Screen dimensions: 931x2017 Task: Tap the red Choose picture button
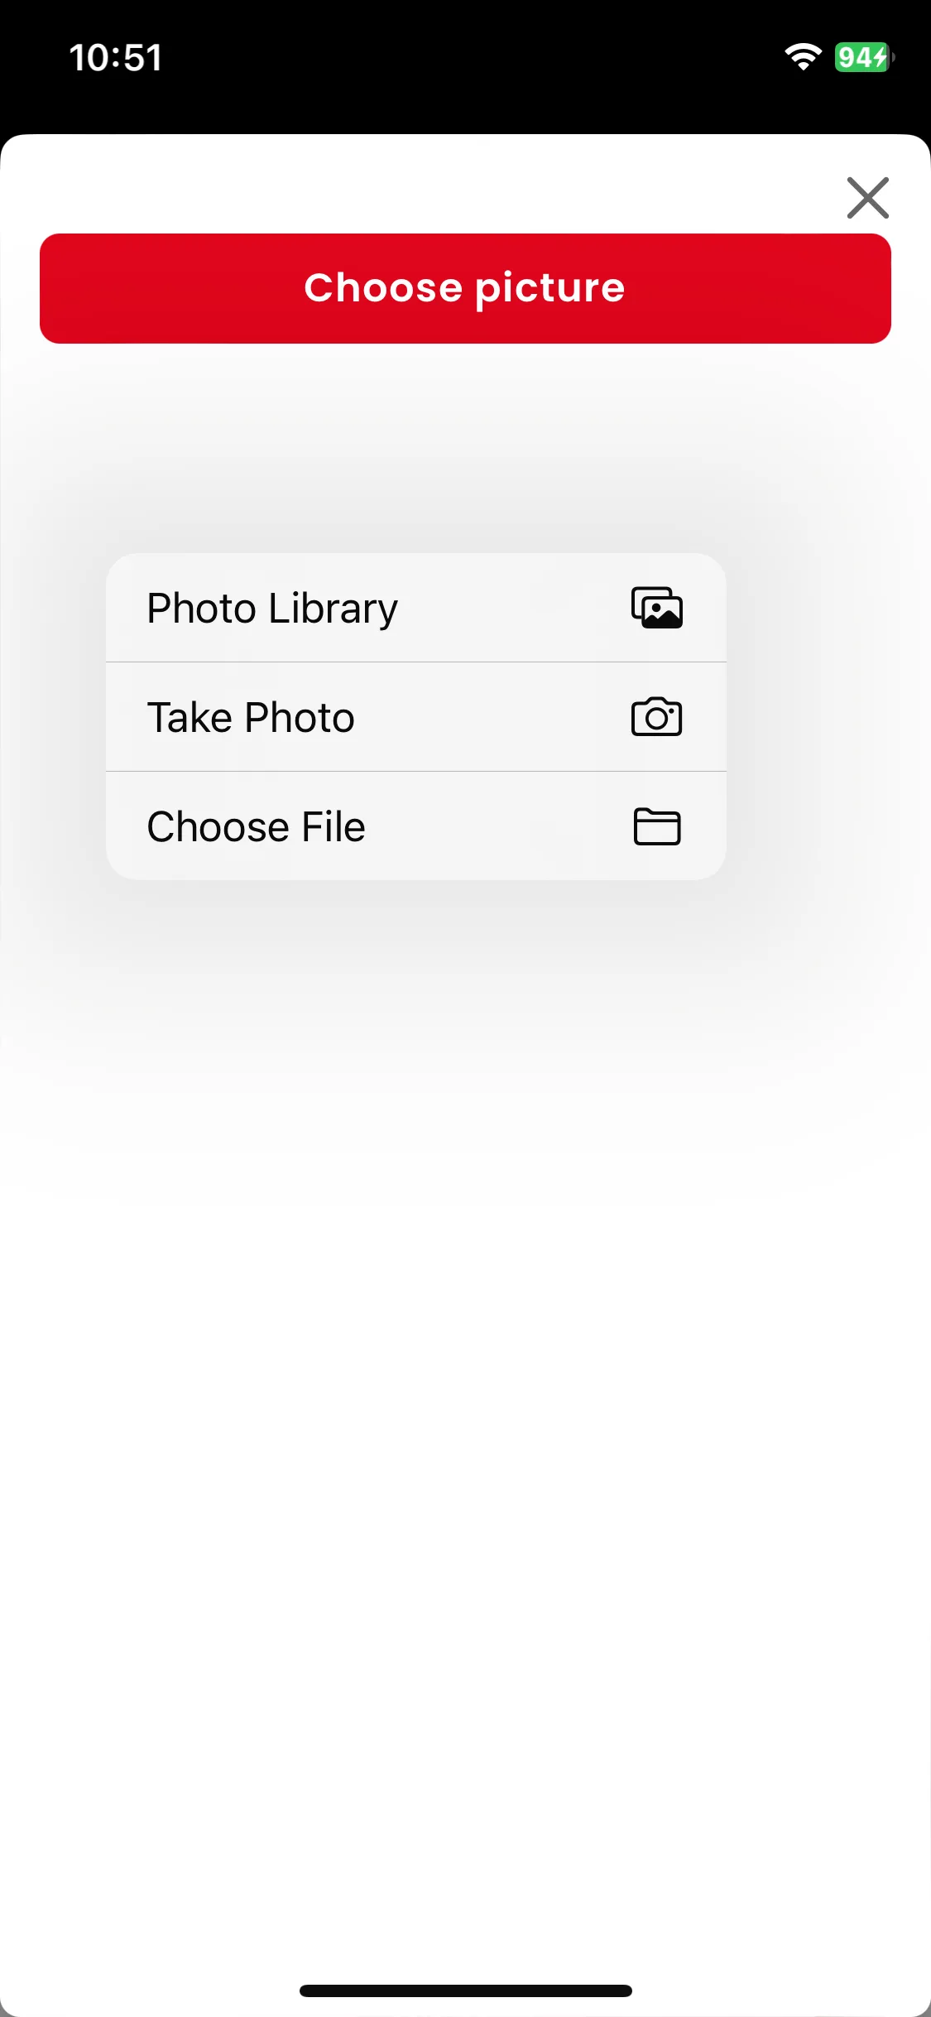[x=465, y=288]
